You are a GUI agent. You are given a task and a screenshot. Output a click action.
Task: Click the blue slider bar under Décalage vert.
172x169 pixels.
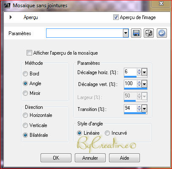coord(136,89)
